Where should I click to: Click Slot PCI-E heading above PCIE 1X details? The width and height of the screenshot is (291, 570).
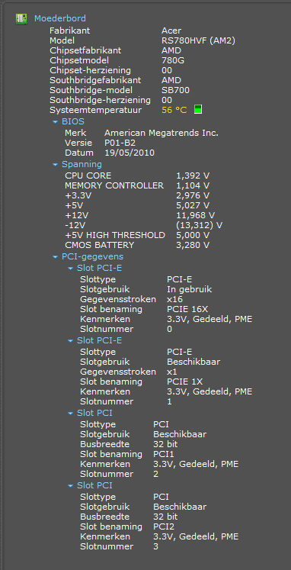pyautogui.click(x=100, y=340)
